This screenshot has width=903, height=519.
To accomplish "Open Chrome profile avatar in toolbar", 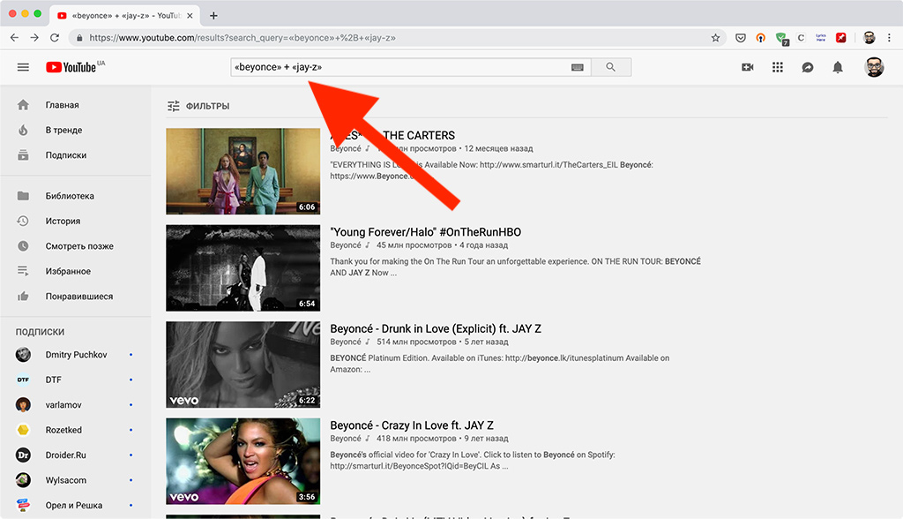I will (x=869, y=37).
